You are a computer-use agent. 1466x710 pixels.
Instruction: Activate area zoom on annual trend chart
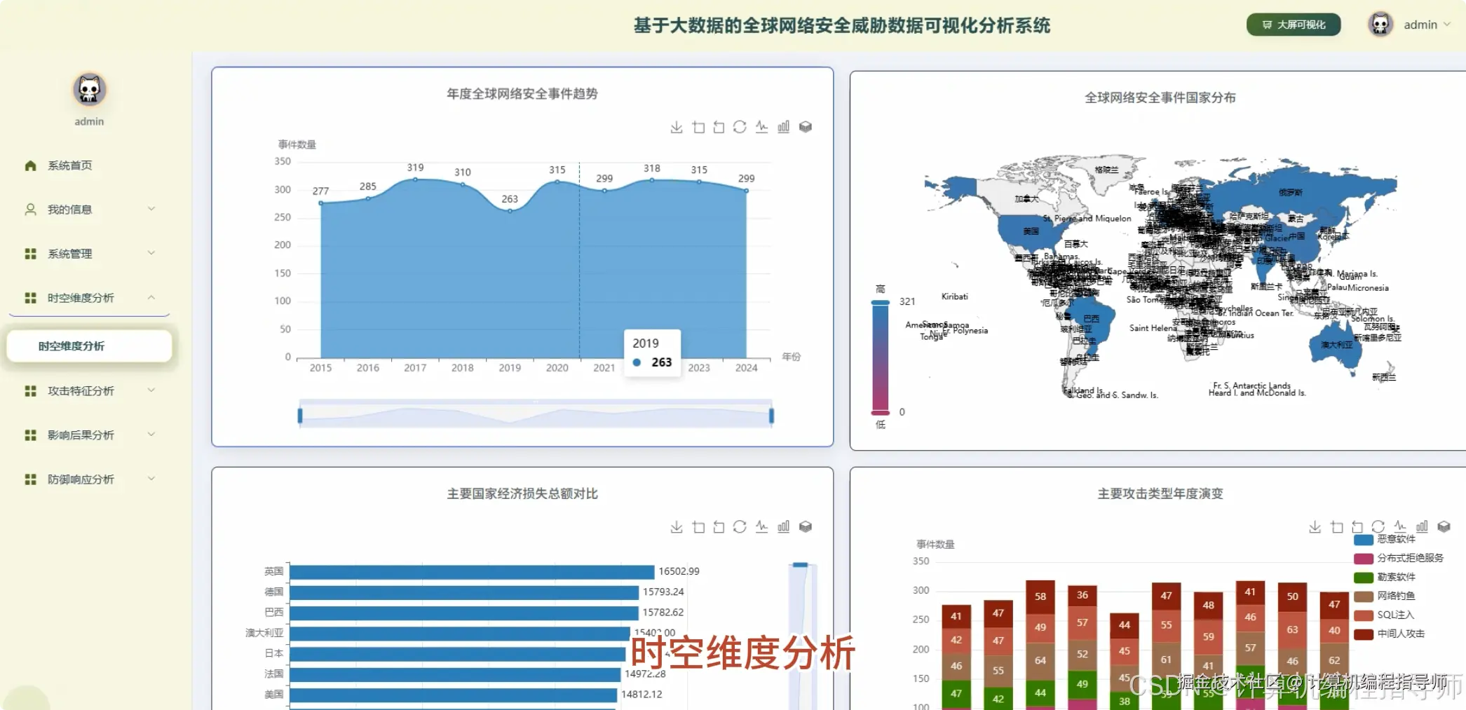pos(698,127)
